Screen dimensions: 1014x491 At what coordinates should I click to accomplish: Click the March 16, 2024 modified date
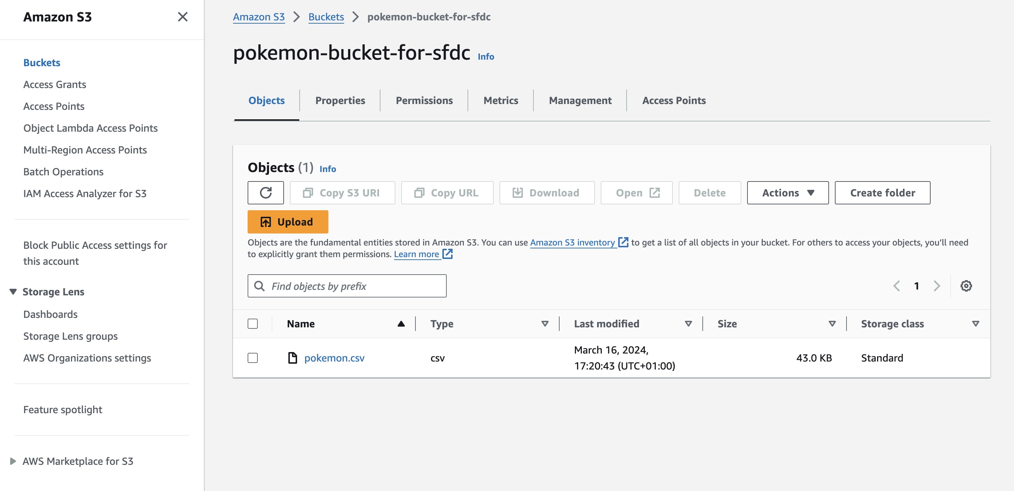[624, 358]
